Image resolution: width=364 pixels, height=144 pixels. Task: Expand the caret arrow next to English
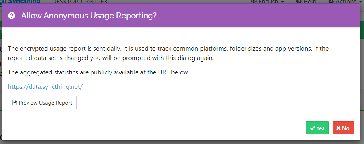click(x=283, y=2)
